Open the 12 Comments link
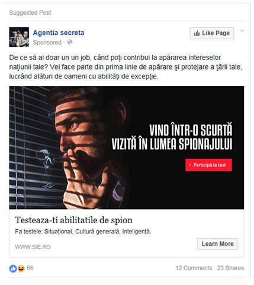The width and height of the screenshot is (254, 285). coord(194,268)
